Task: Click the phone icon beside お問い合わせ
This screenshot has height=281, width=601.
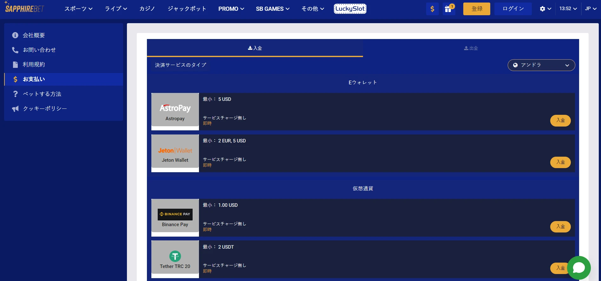Action: point(15,50)
